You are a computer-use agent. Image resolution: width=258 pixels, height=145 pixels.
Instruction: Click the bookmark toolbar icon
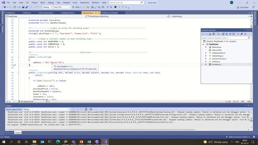coord(115,7)
